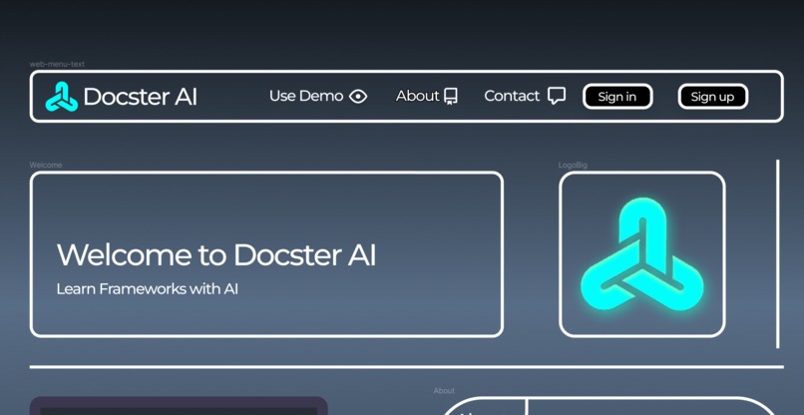Click the Sign in button
This screenshot has width=804, height=415.
pos(617,97)
